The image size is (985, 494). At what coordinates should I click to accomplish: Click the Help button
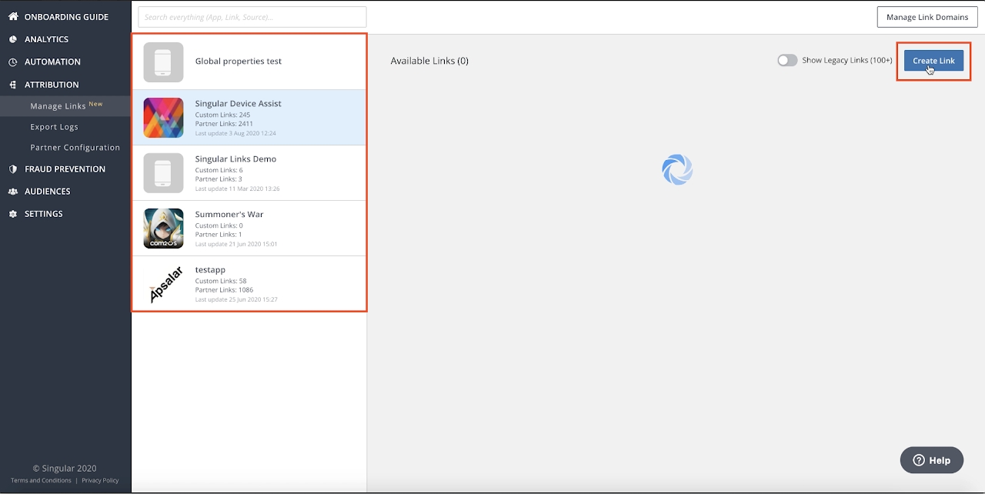[x=931, y=460]
